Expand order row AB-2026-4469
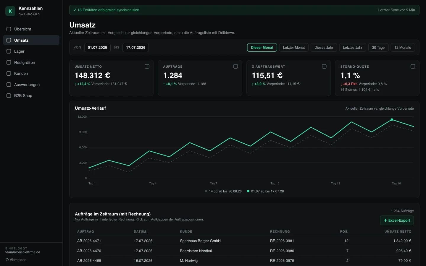This screenshot has height=266, width=426. click(244, 261)
